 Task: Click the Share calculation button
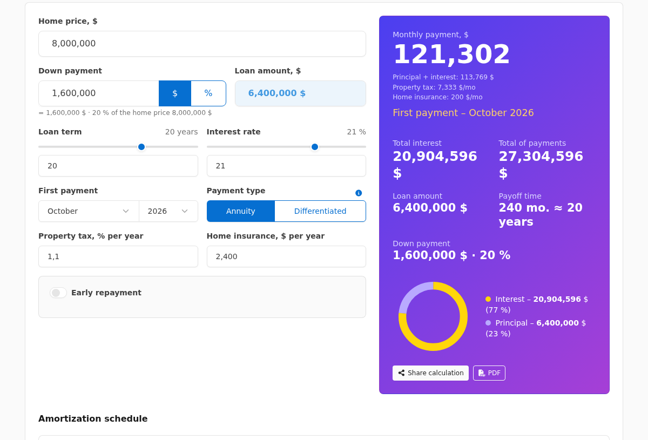tap(430, 373)
